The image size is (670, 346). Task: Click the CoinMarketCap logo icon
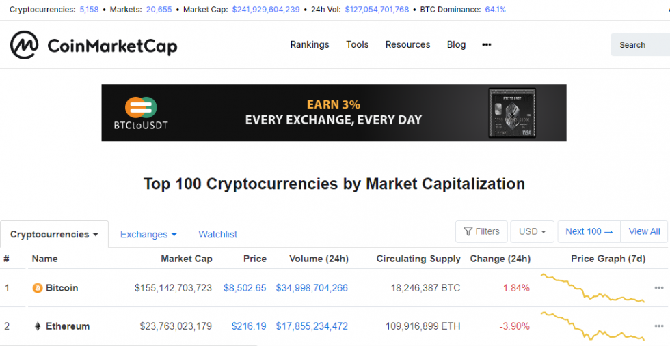pos(24,45)
